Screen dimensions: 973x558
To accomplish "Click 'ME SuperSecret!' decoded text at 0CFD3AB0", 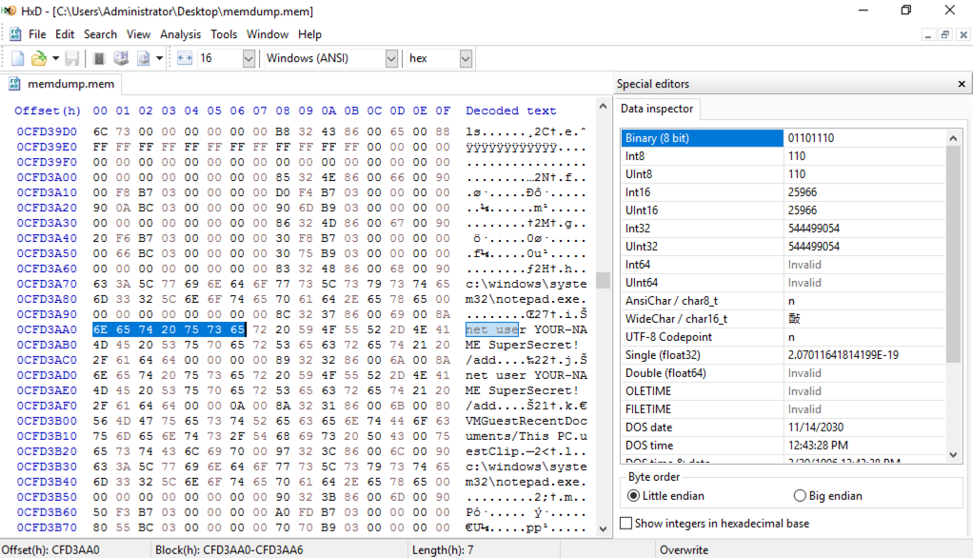I will click(x=523, y=345).
